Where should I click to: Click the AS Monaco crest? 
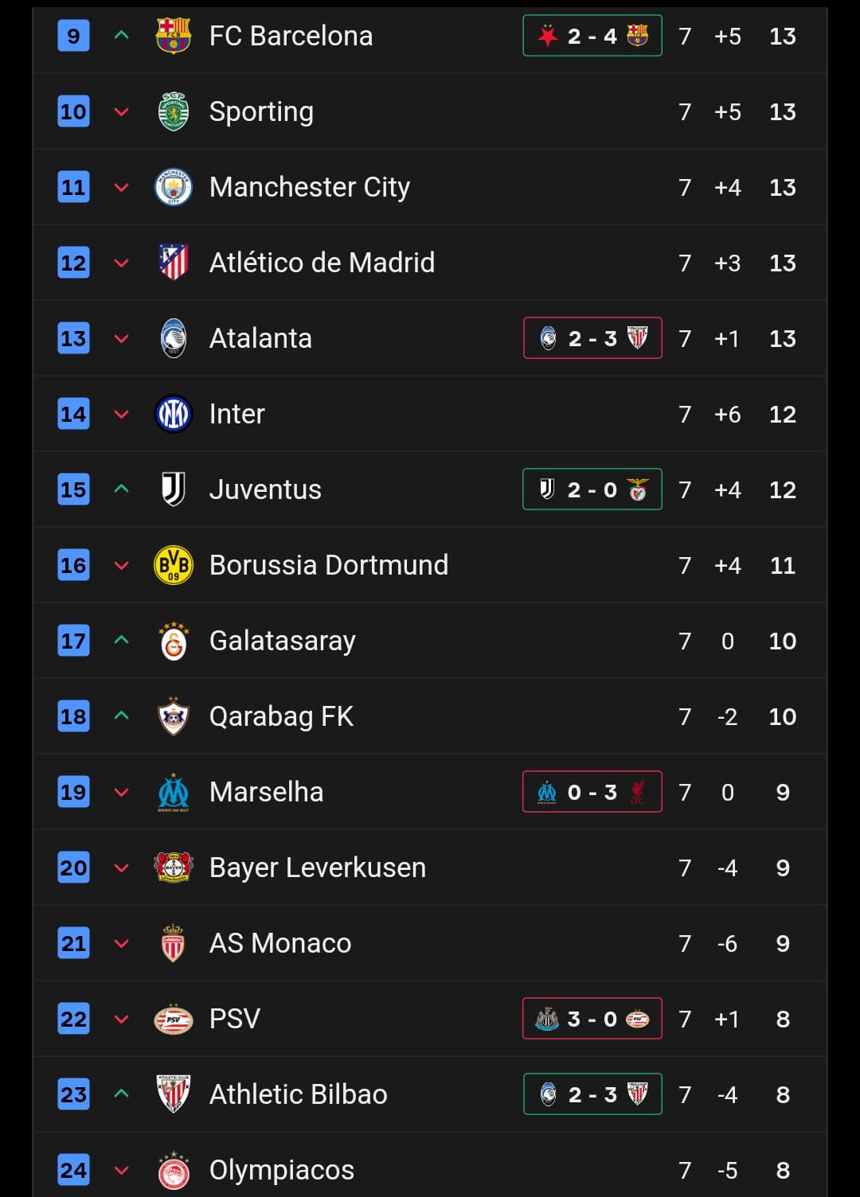click(173, 943)
